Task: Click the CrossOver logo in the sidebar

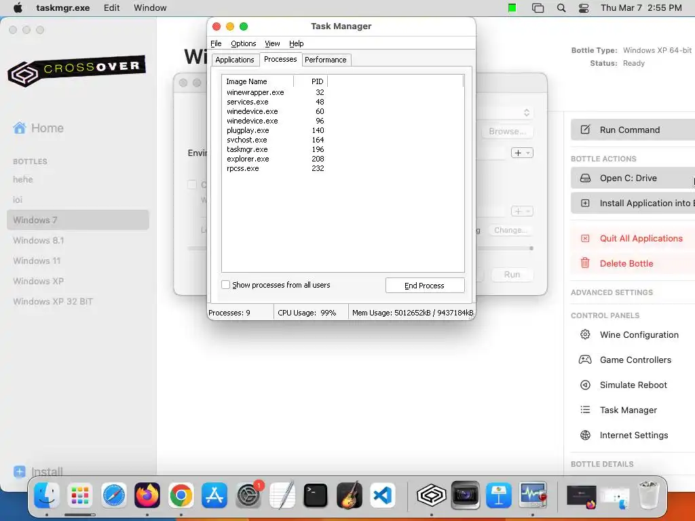Action: (77, 70)
